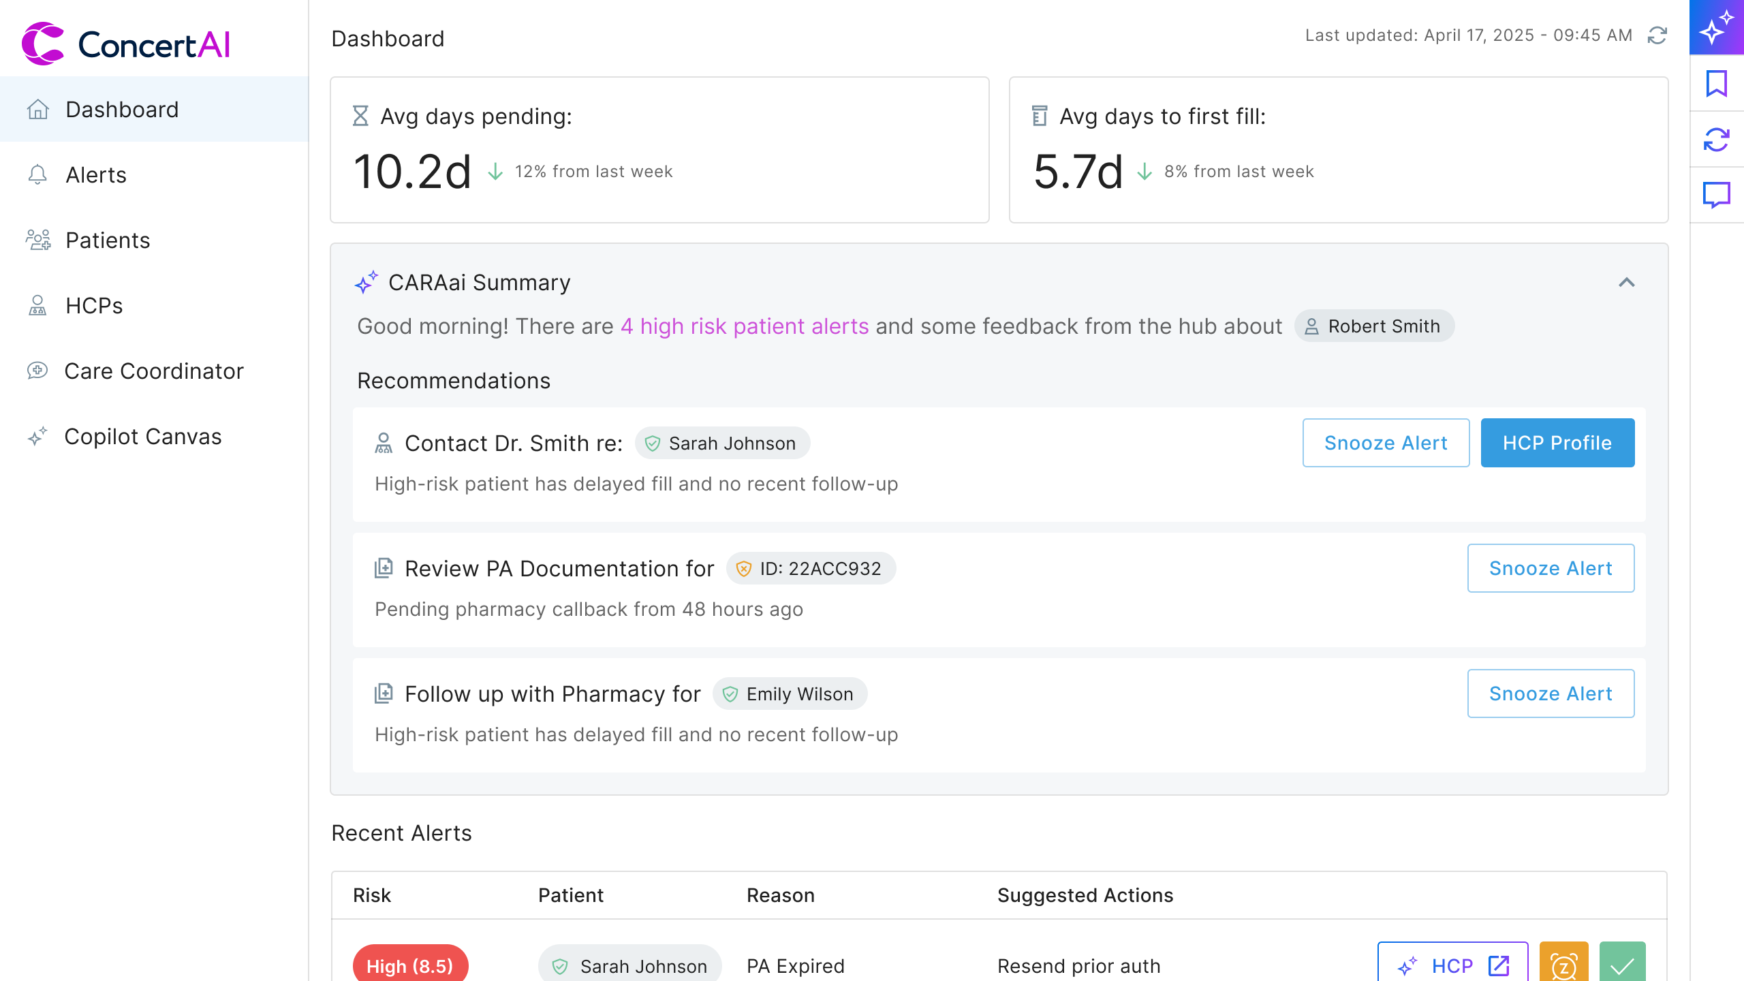
Task: Go to Patients in the sidebar
Action: click(108, 240)
